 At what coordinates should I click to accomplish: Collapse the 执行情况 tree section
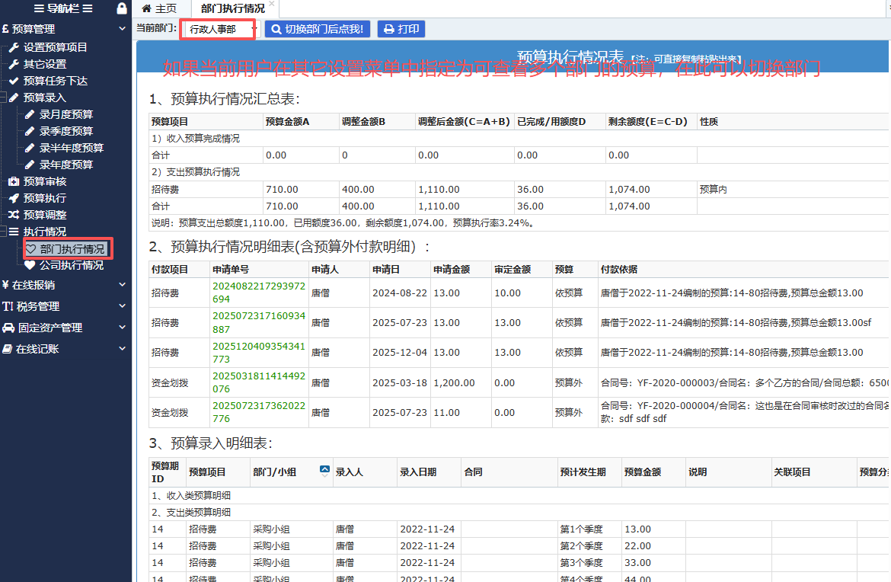coord(4,232)
